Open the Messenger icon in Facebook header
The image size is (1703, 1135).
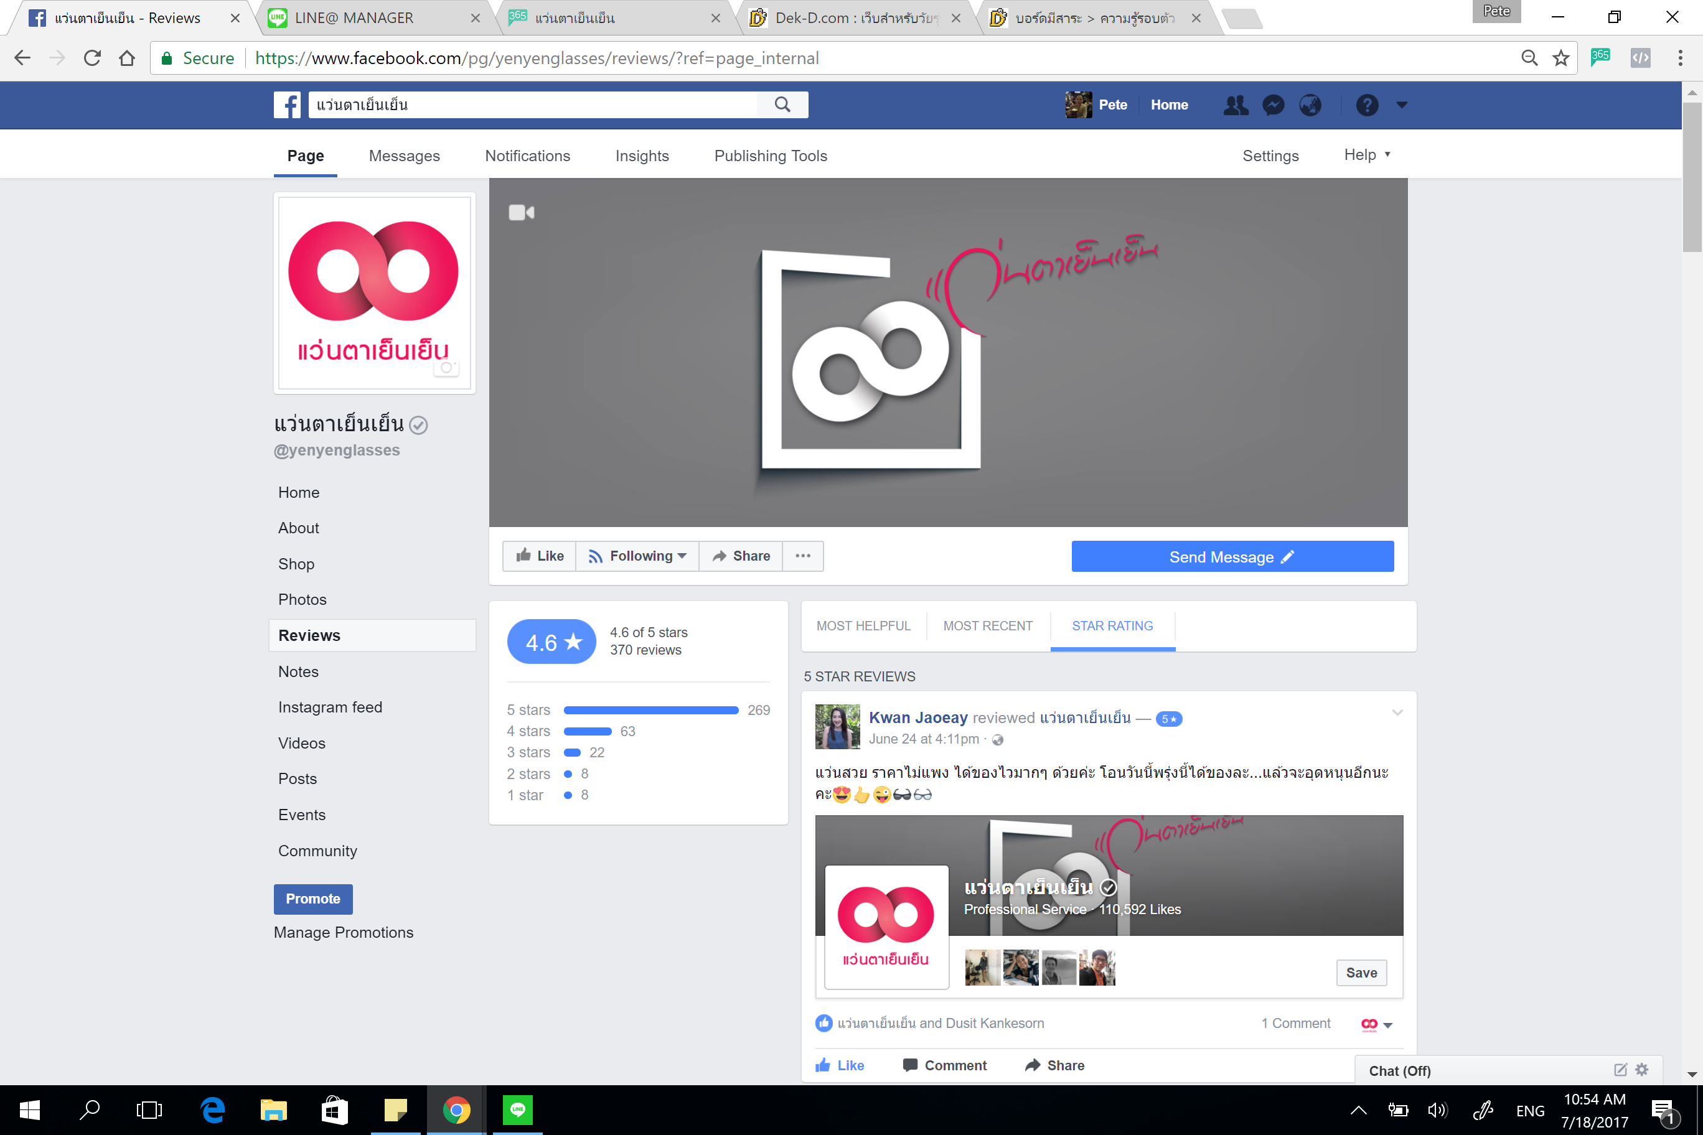pyautogui.click(x=1273, y=105)
